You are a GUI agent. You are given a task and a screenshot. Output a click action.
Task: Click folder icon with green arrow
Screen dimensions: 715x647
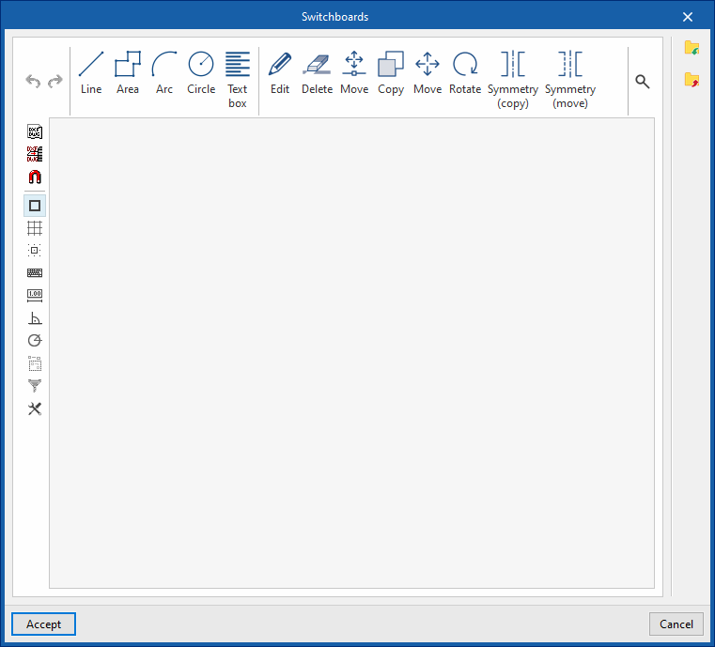pos(692,48)
